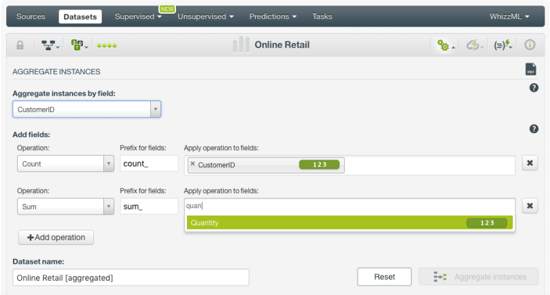Click Add operation button
The height and width of the screenshot is (295, 550).
click(56, 237)
